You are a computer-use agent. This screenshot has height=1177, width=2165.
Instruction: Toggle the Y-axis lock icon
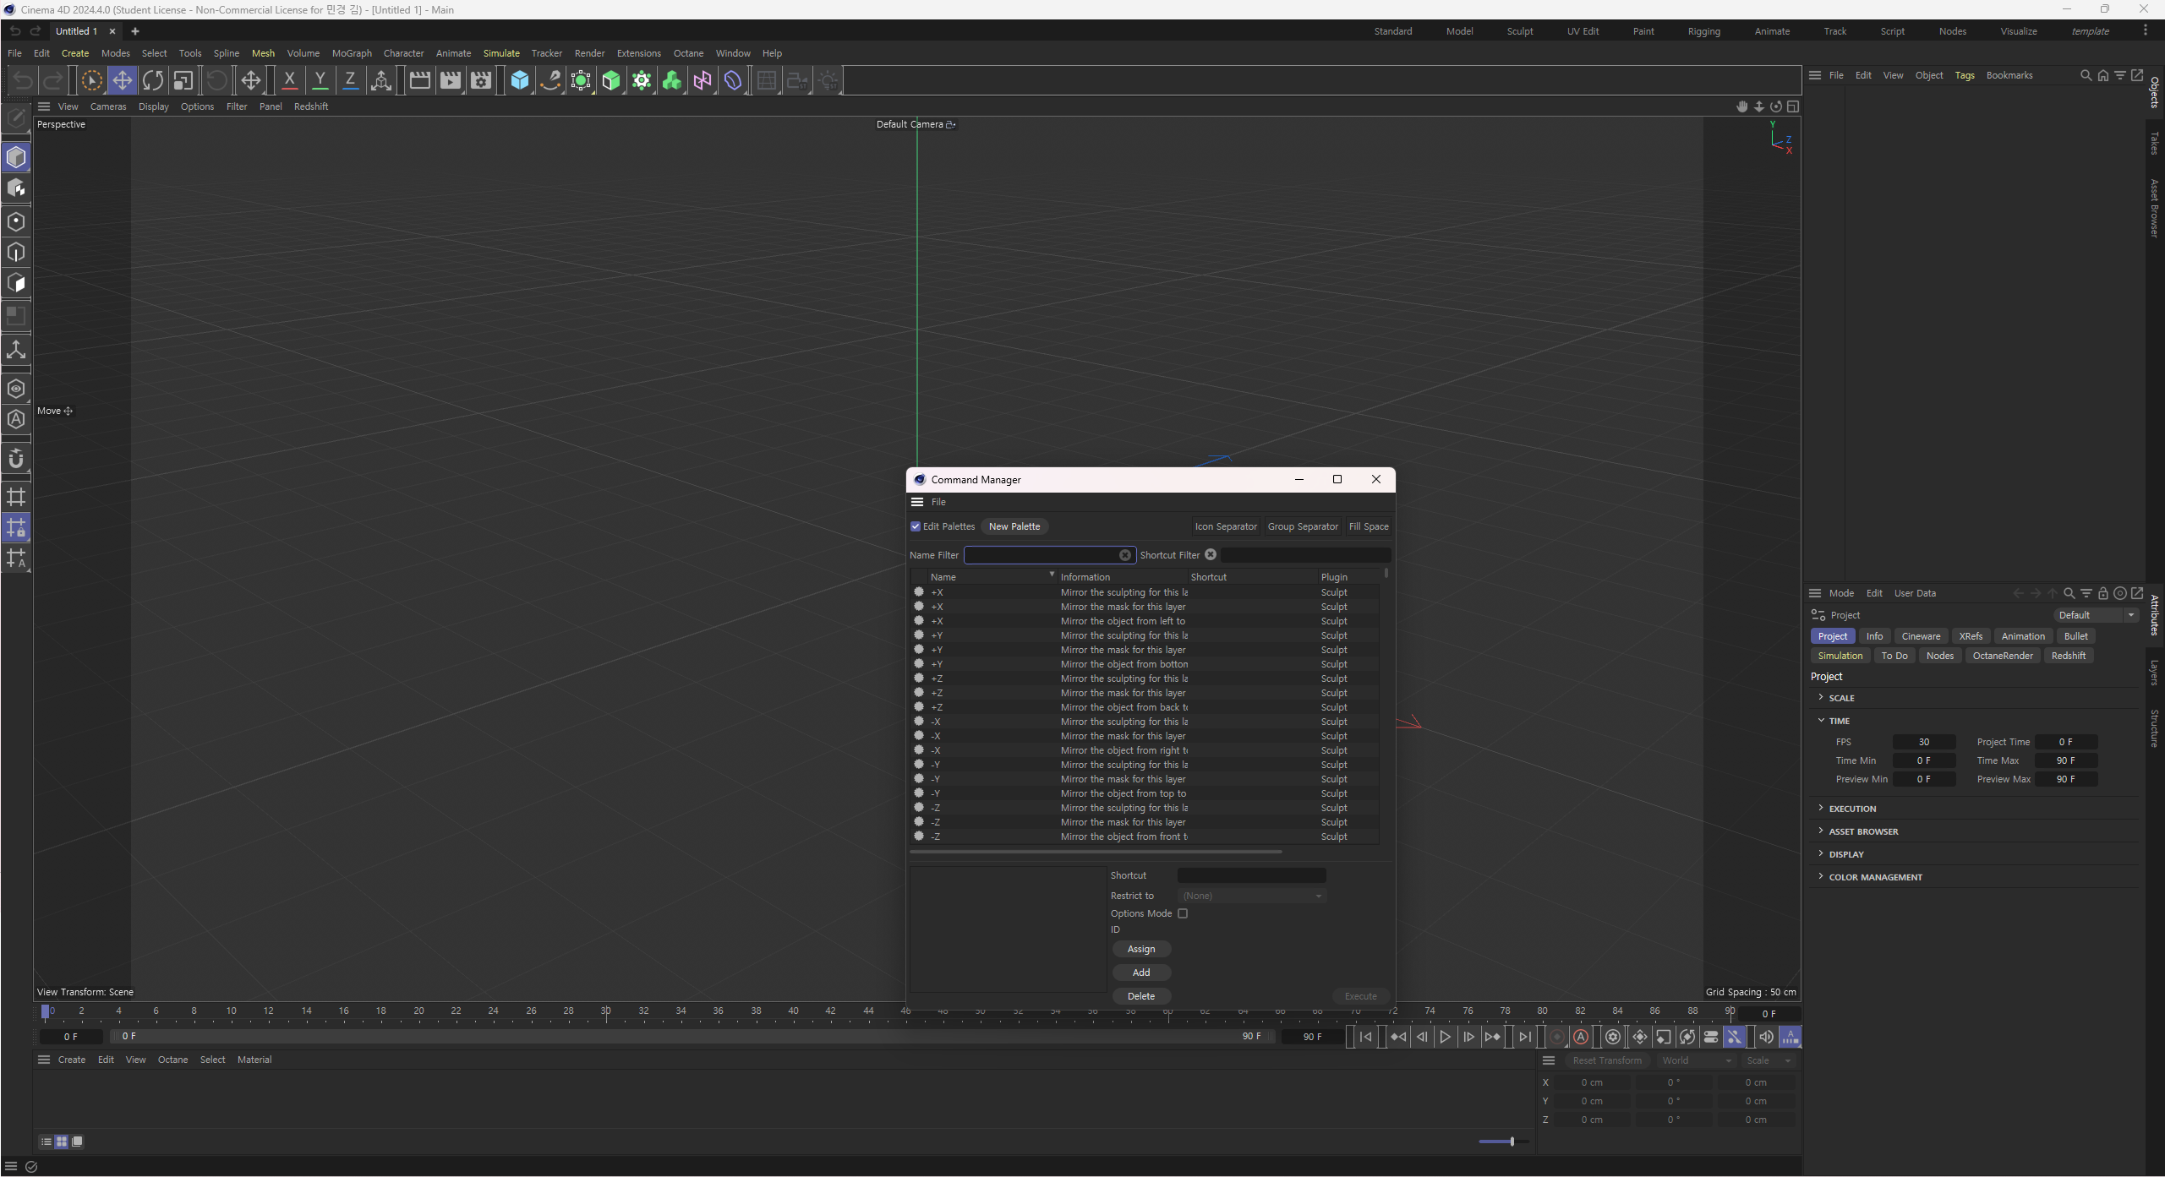click(320, 80)
